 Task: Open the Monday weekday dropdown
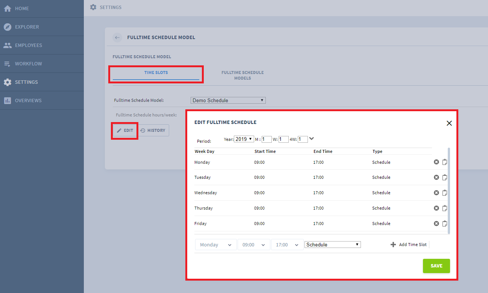tap(216, 245)
